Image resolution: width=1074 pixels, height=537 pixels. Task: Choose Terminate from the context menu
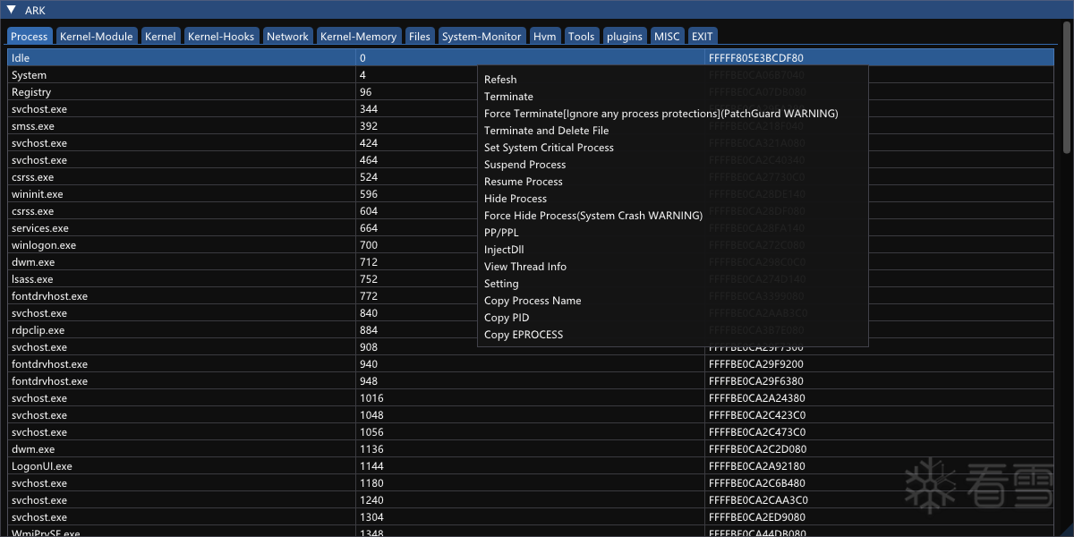[508, 97]
